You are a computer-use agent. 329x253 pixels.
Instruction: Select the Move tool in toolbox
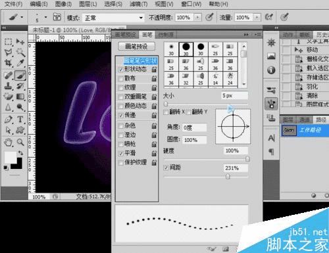point(20,41)
